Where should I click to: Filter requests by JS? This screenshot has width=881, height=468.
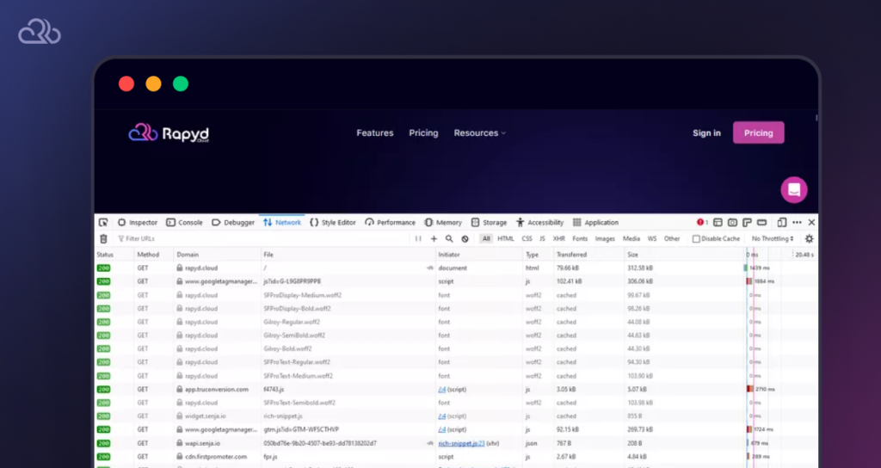point(542,239)
